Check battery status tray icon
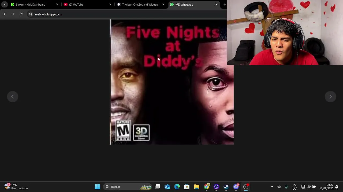Screen dimensions: 343x192 coord(314,187)
